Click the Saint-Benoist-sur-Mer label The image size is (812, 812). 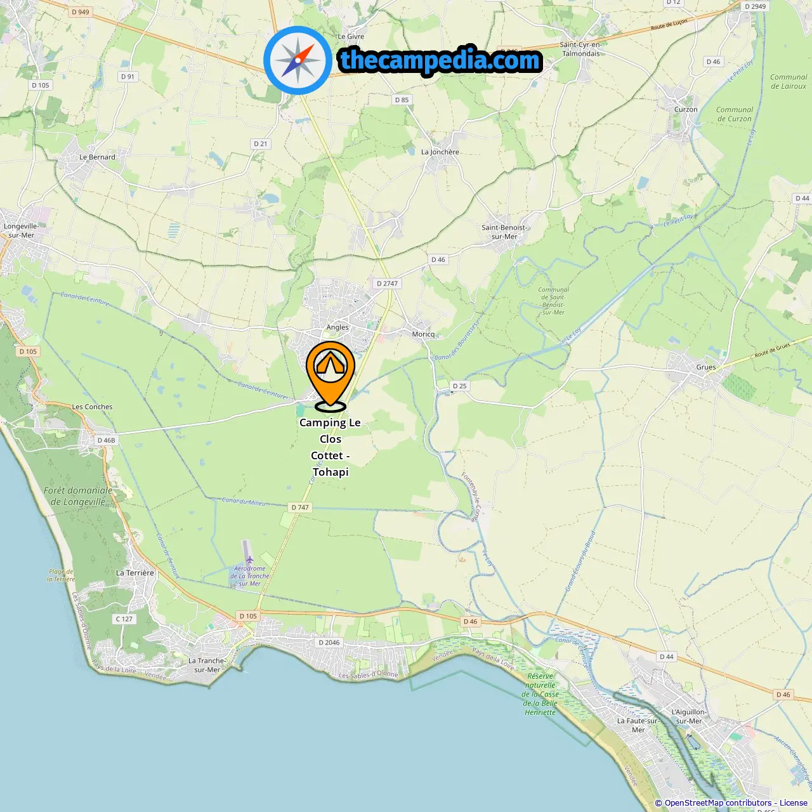(504, 232)
